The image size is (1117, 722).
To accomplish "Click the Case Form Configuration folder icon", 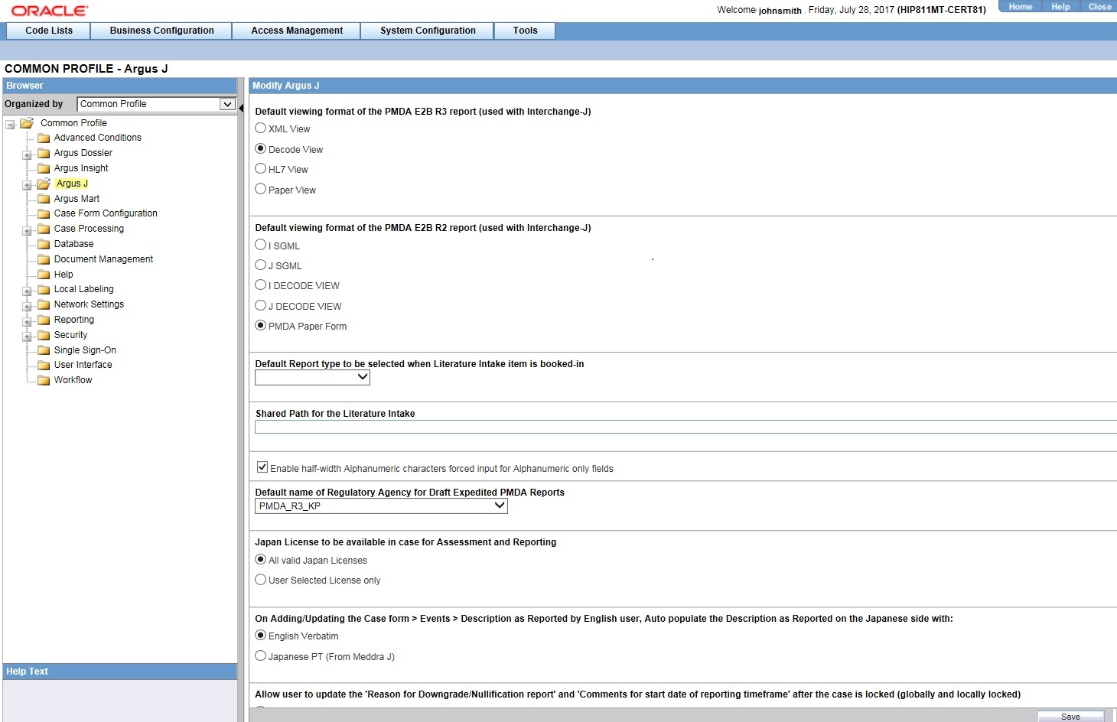I will [x=44, y=214].
